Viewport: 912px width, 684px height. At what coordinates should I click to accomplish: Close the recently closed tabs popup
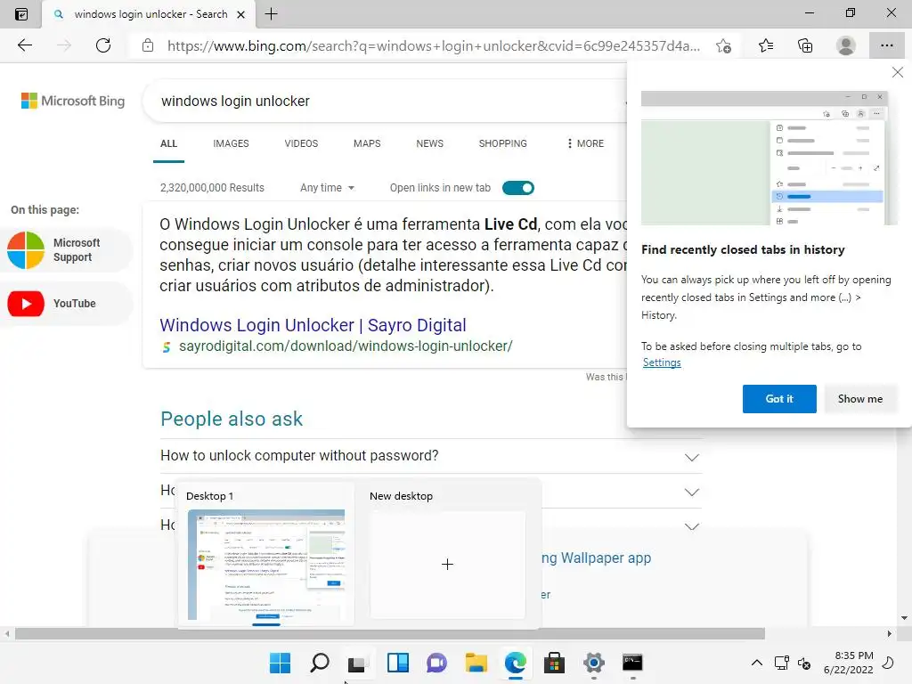898,72
